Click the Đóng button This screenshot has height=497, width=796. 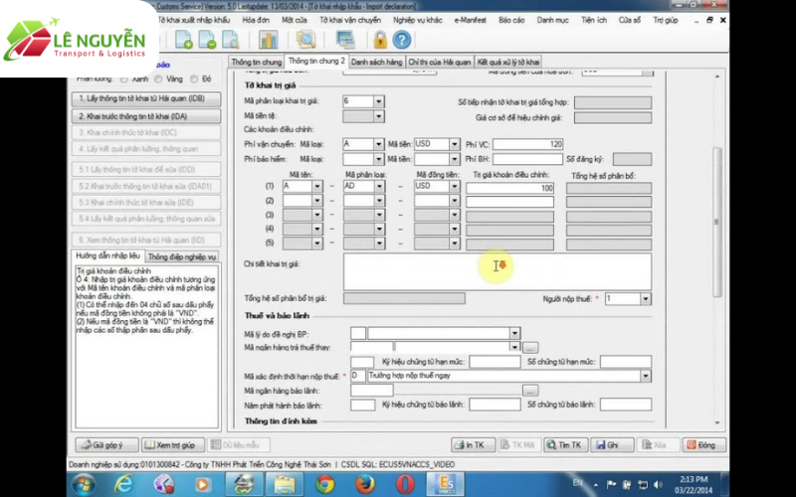tap(703, 444)
